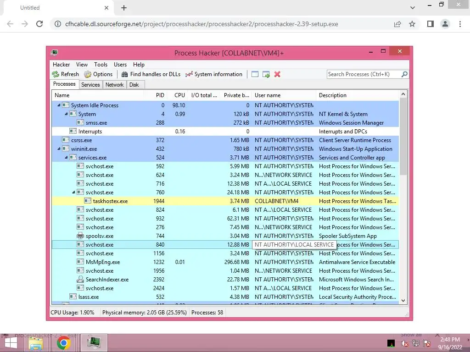Select the Interrupts row
This screenshot has height=352, width=470.
pyautogui.click(x=225, y=131)
